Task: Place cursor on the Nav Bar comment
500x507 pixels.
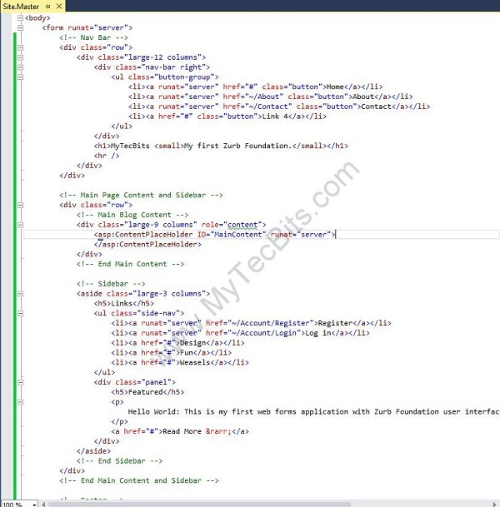Action: 93,37
